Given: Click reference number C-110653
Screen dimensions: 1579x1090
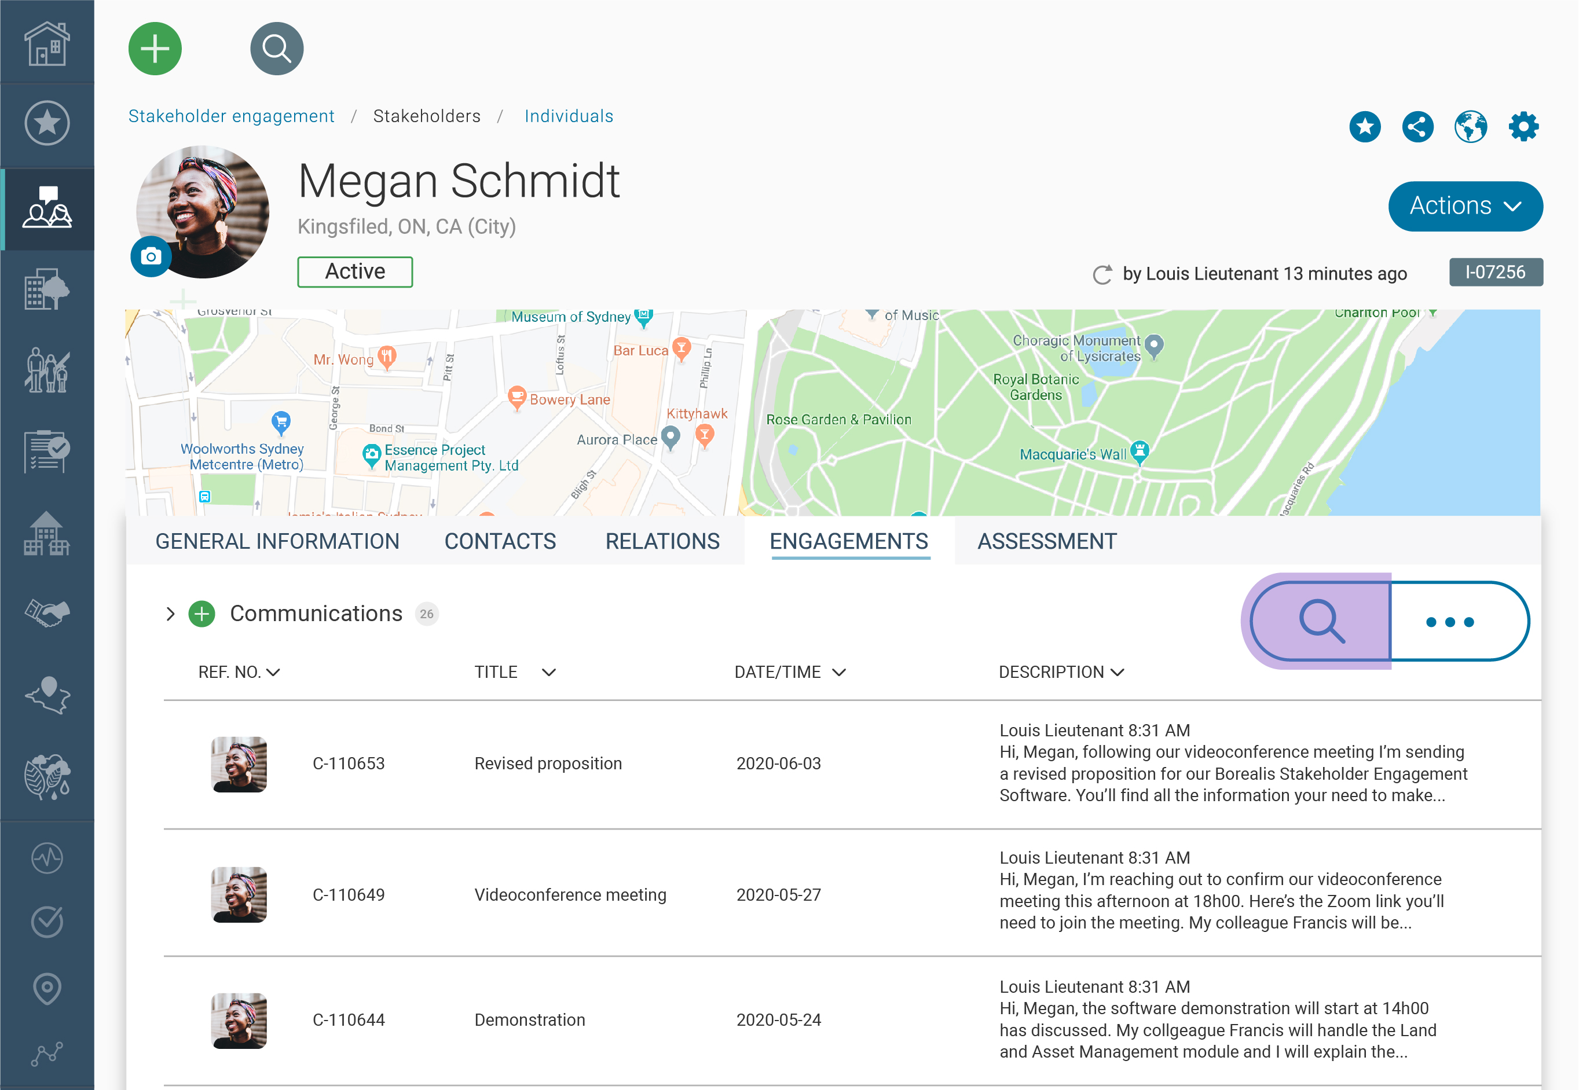Looking at the screenshot, I should pos(349,764).
